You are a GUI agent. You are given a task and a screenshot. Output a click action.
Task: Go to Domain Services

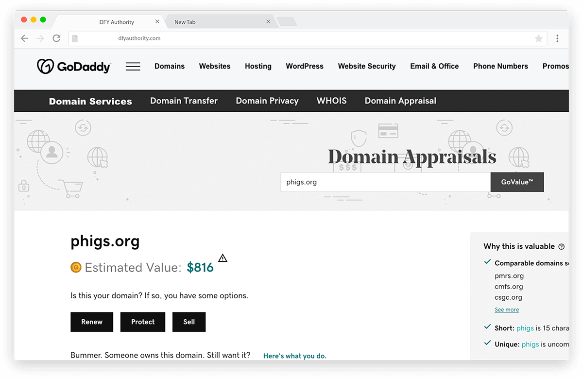click(x=90, y=102)
